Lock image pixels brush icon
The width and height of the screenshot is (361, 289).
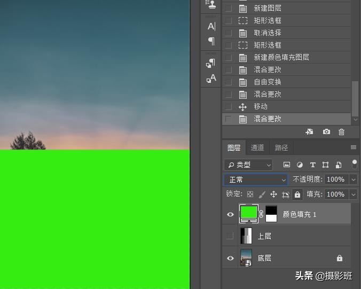click(x=262, y=194)
